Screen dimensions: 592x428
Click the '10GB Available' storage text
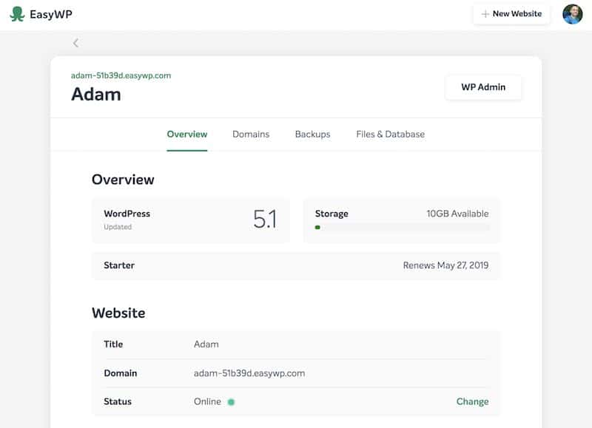tap(457, 214)
